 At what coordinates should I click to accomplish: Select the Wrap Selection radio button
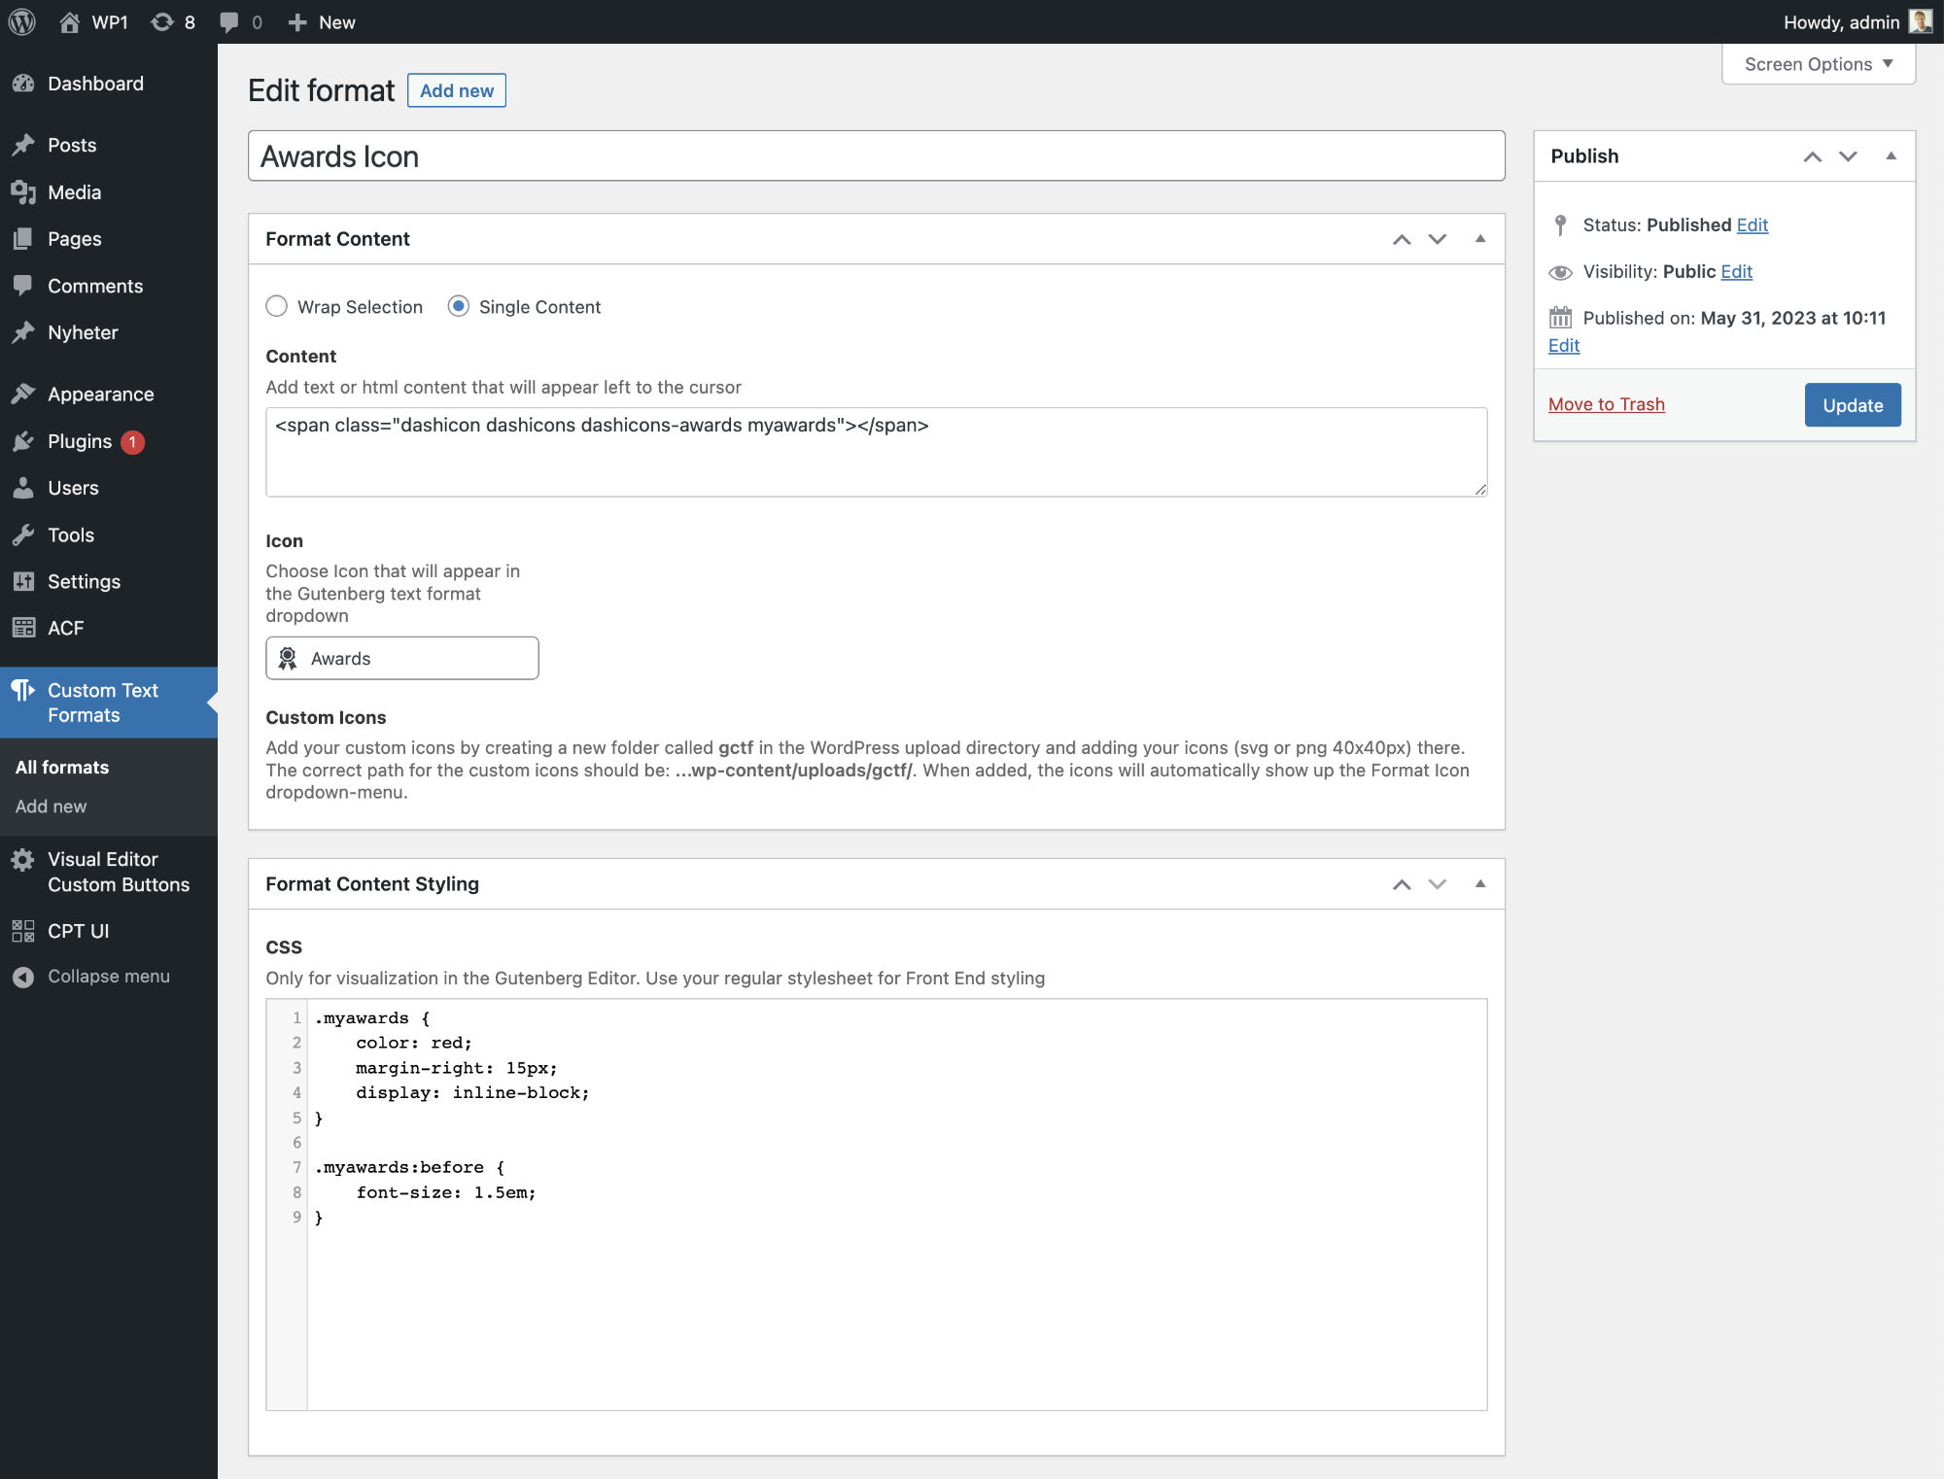[x=277, y=306]
